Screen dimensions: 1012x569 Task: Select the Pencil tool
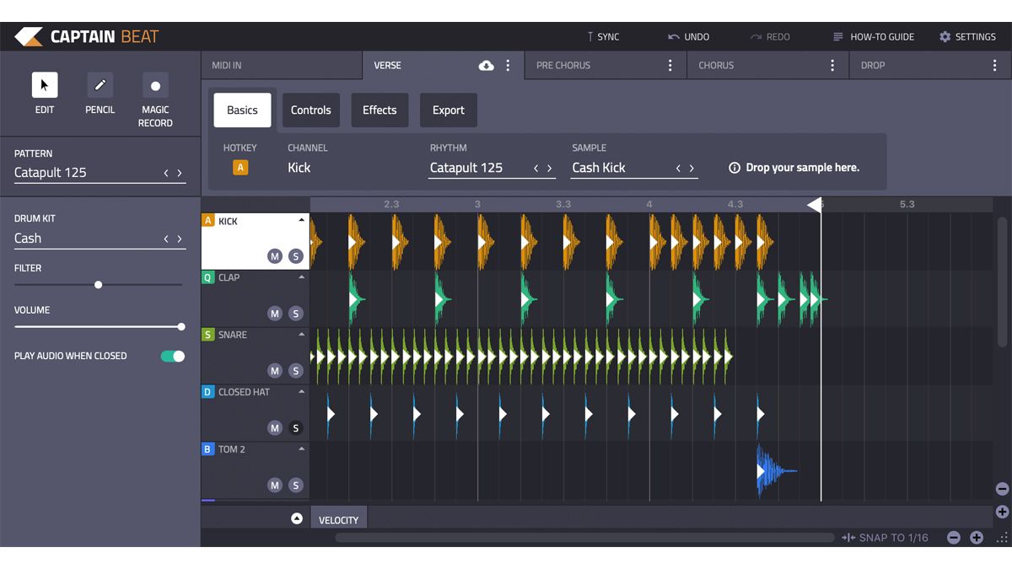100,85
